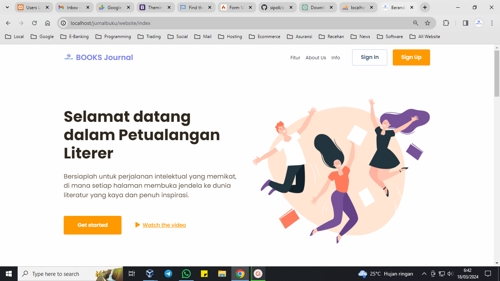Open the Chrome extensions puzzle icon
Image resolution: width=500 pixels, height=281 pixels.
click(x=446, y=23)
